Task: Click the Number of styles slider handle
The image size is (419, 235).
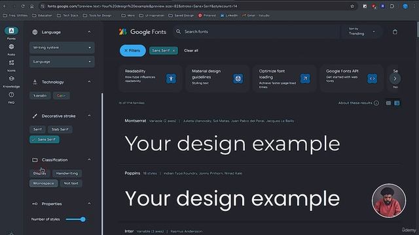Action: point(83,219)
